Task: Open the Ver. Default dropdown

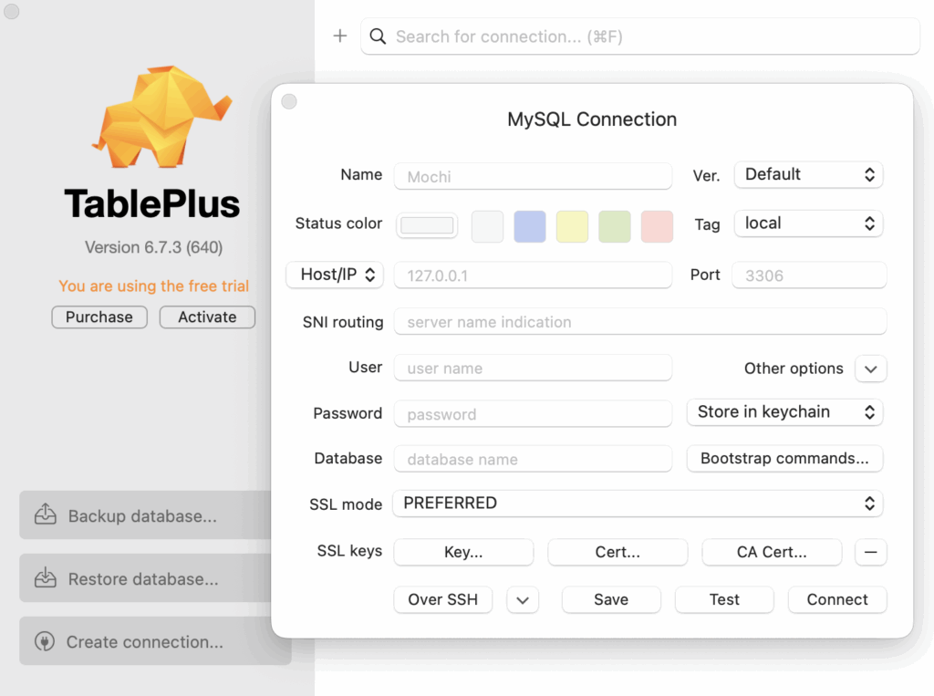Action: click(x=808, y=174)
